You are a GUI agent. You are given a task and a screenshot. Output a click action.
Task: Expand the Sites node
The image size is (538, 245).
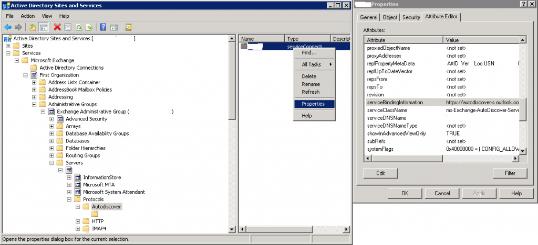(x=8, y=46)
